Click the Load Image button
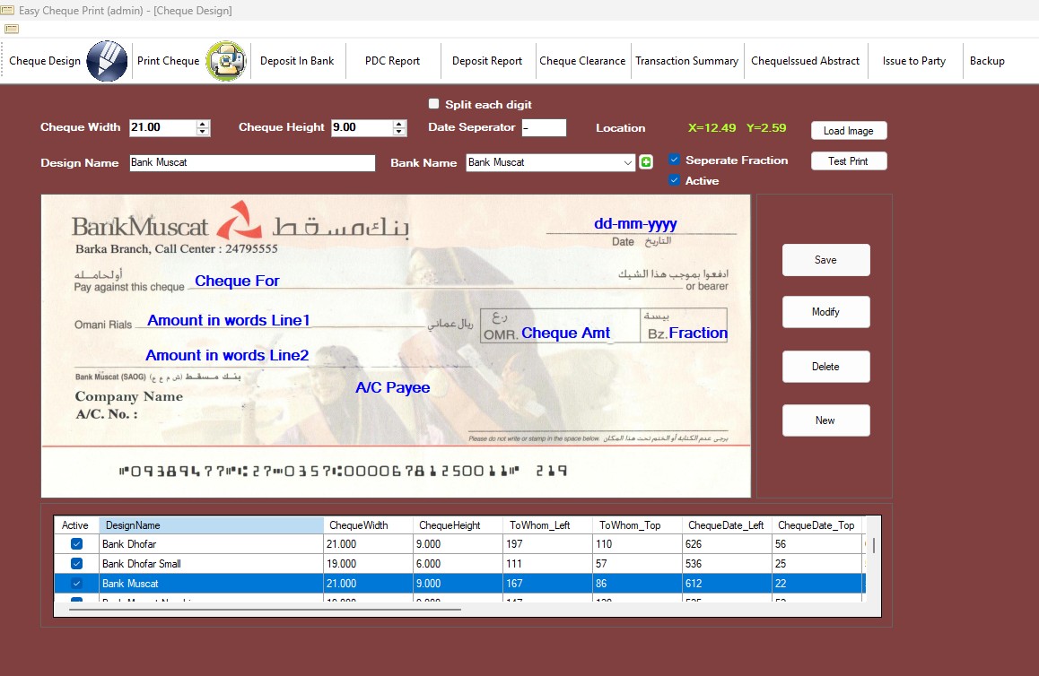1039x676 pixels. tap(849, 130)
